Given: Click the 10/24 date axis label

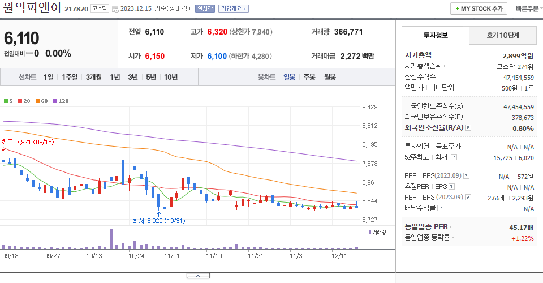Looking at the screenshot, I should pos(136,256).
